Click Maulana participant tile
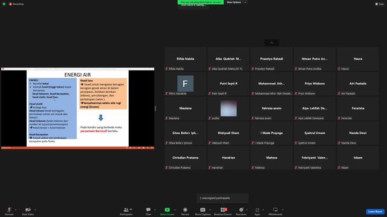 tap(186, 108)
